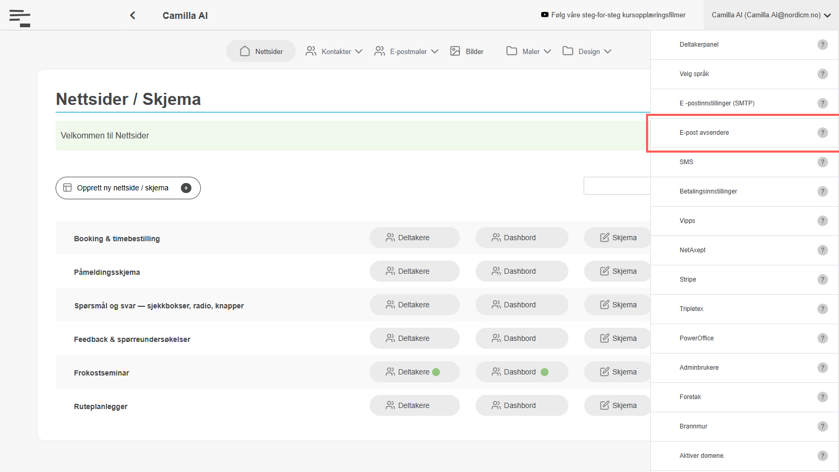The width and height of the screenshot is (839, 472).
Task: Click help icon next to Deltakerpanel
Action: pos(823,45)
